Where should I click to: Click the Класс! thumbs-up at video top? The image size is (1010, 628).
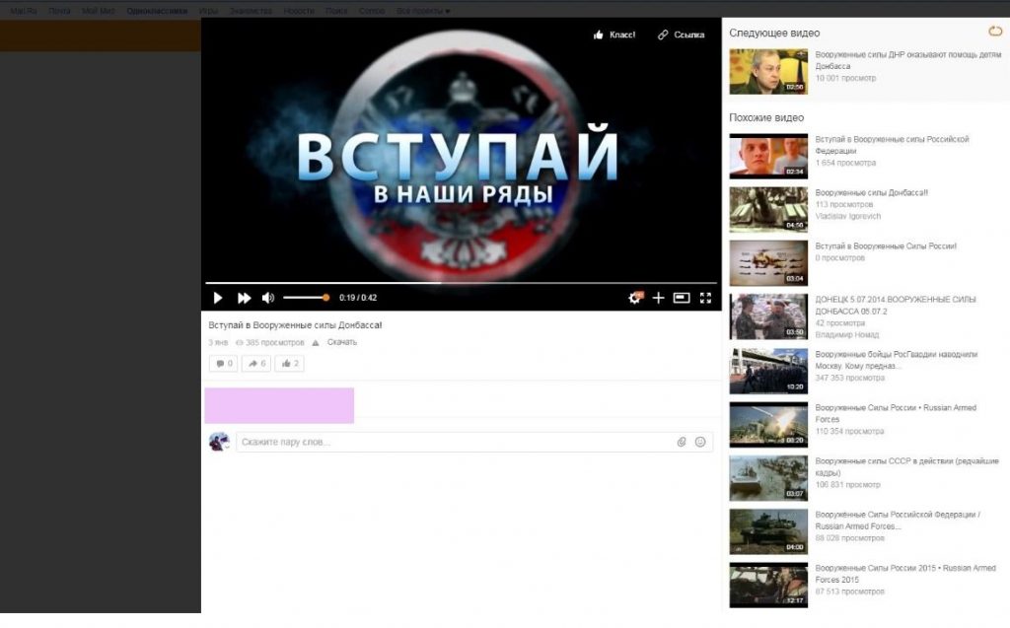[613, 35]
